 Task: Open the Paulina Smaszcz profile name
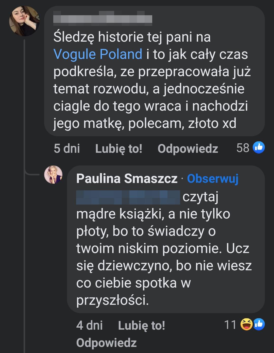pyautogui.click(x=127, y=179)
